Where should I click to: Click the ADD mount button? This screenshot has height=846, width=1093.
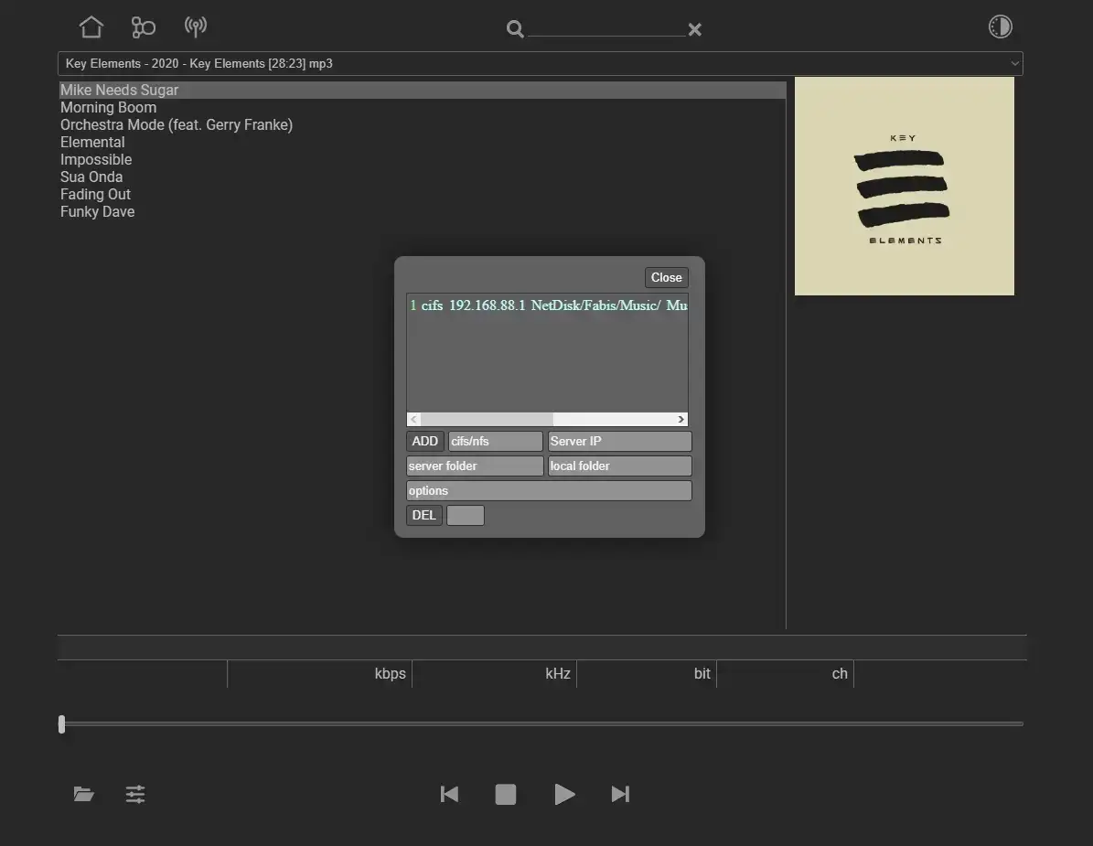425,441
